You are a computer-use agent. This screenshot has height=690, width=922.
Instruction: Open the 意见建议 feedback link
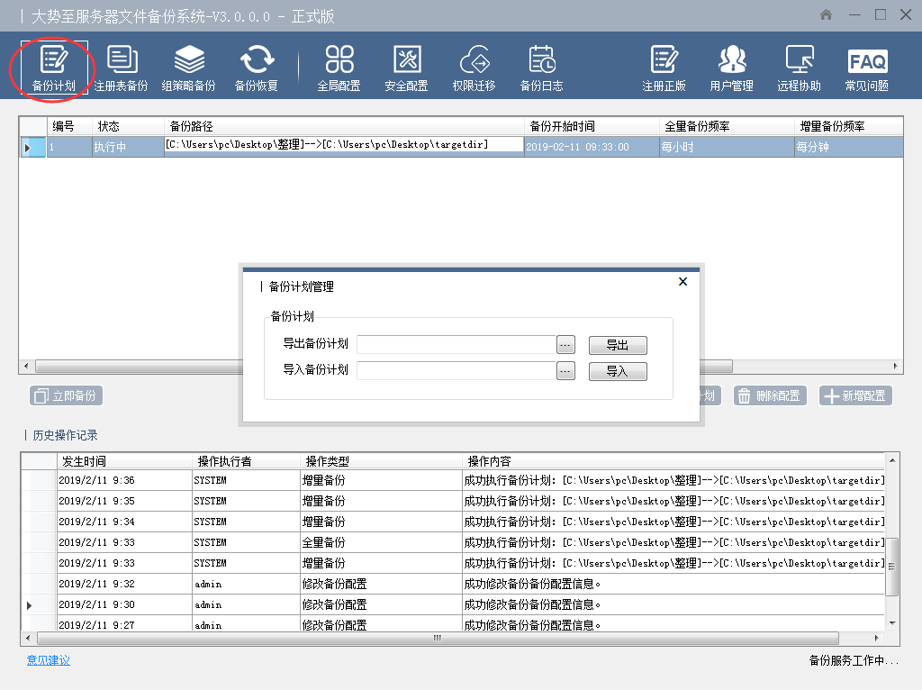click(x=49, y=660)
